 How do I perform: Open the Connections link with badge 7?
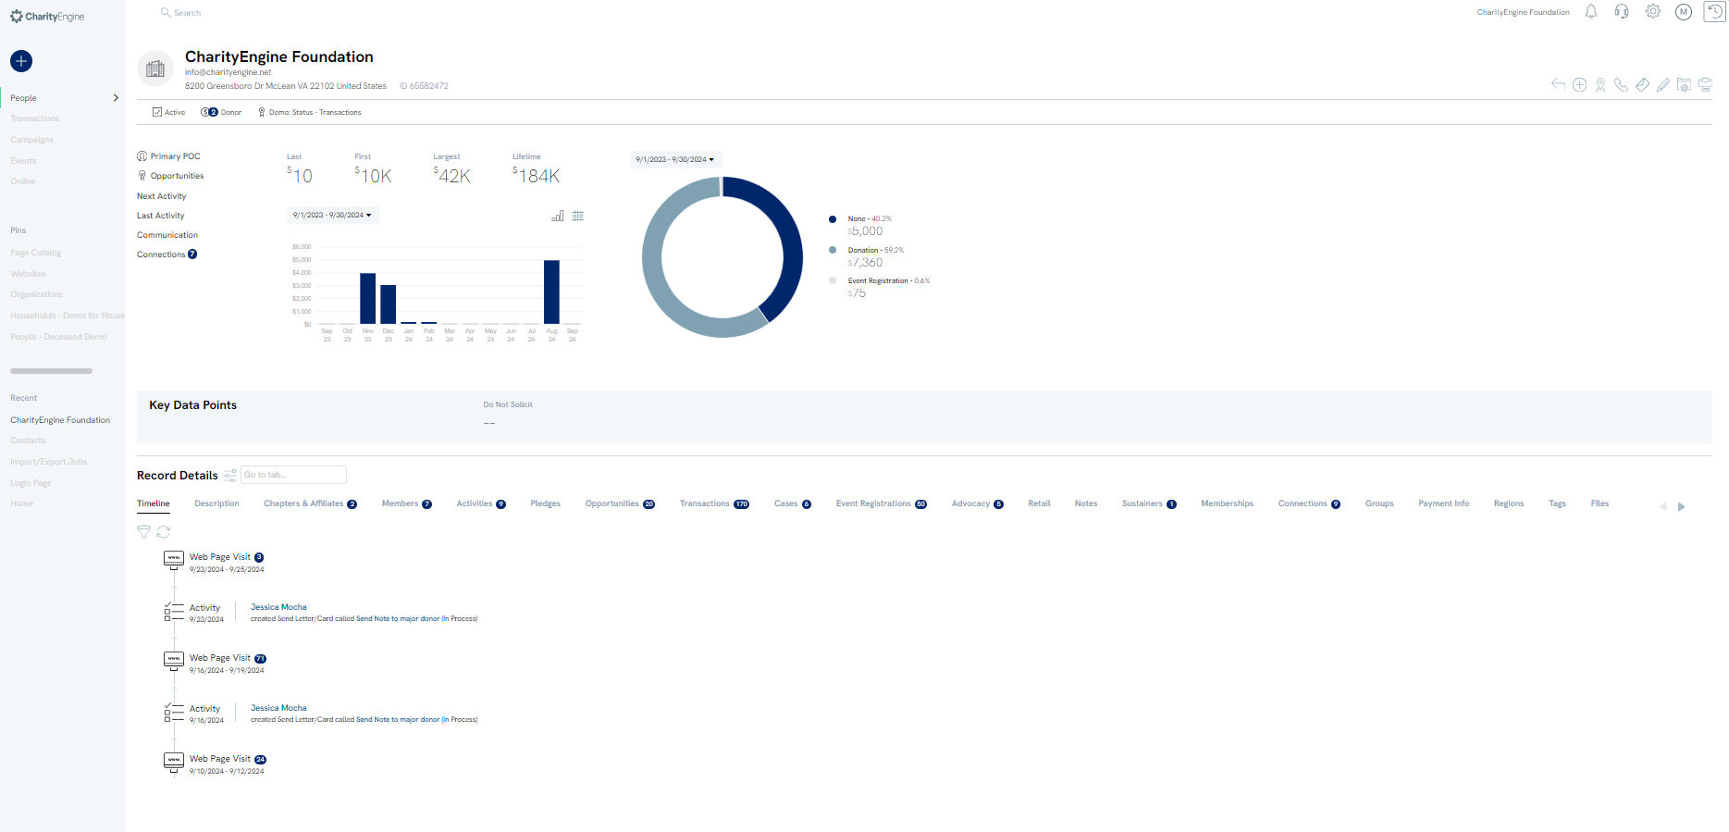click(x=167, y=255)
